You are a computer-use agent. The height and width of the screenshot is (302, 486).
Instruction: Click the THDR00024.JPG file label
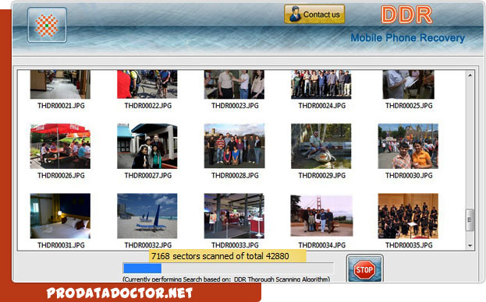pyautogui.click(x=321, y=106)
